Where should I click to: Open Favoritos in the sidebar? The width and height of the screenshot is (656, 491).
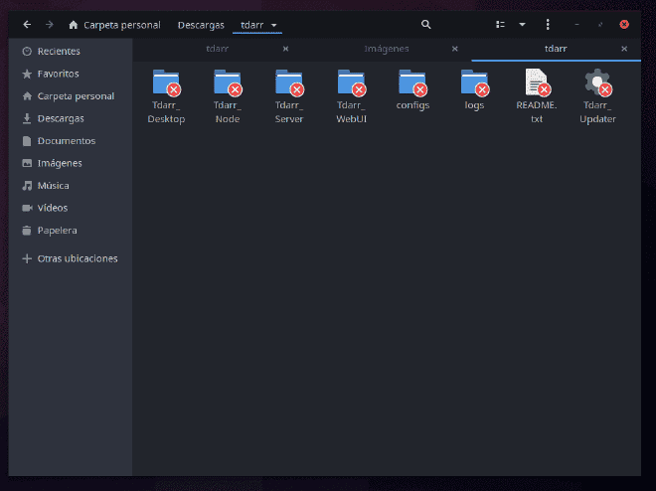click(71, 74)
